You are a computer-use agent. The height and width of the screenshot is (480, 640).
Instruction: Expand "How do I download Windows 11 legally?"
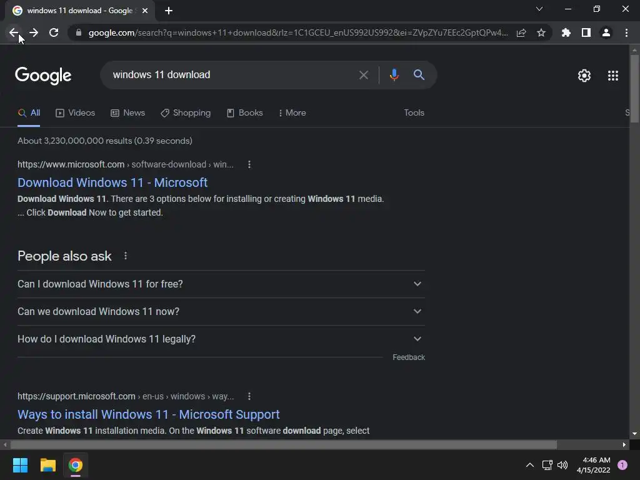point(221,339)
